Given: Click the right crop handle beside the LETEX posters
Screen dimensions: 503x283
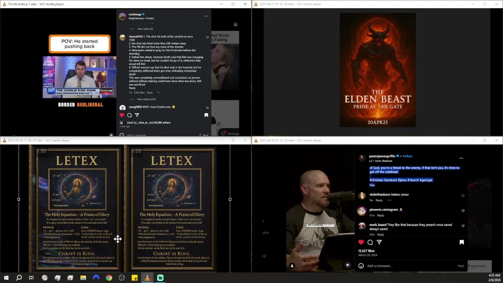Looking at the screenshot, I should point(230,199).
